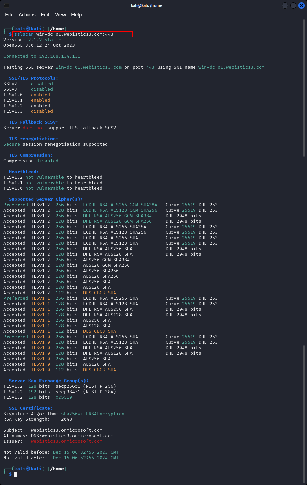
Task: Open the Actions menu
Action: point(27,15)
